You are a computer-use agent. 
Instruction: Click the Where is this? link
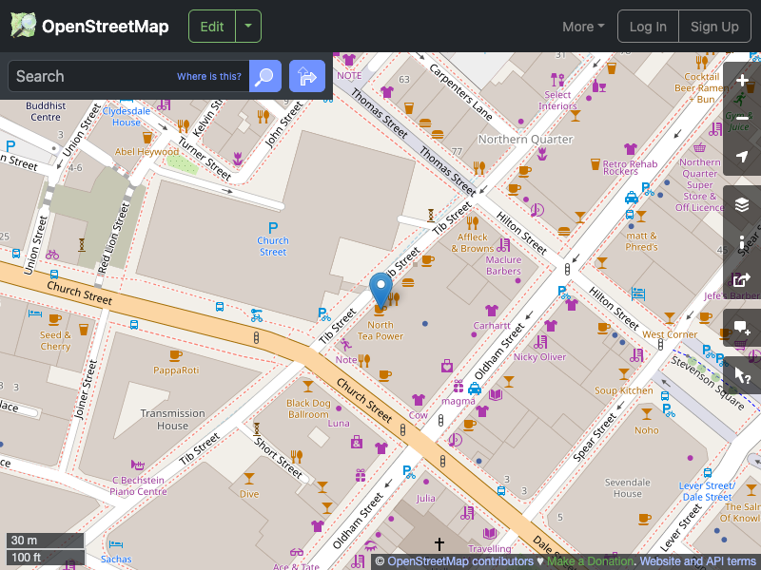coord(208,76)
